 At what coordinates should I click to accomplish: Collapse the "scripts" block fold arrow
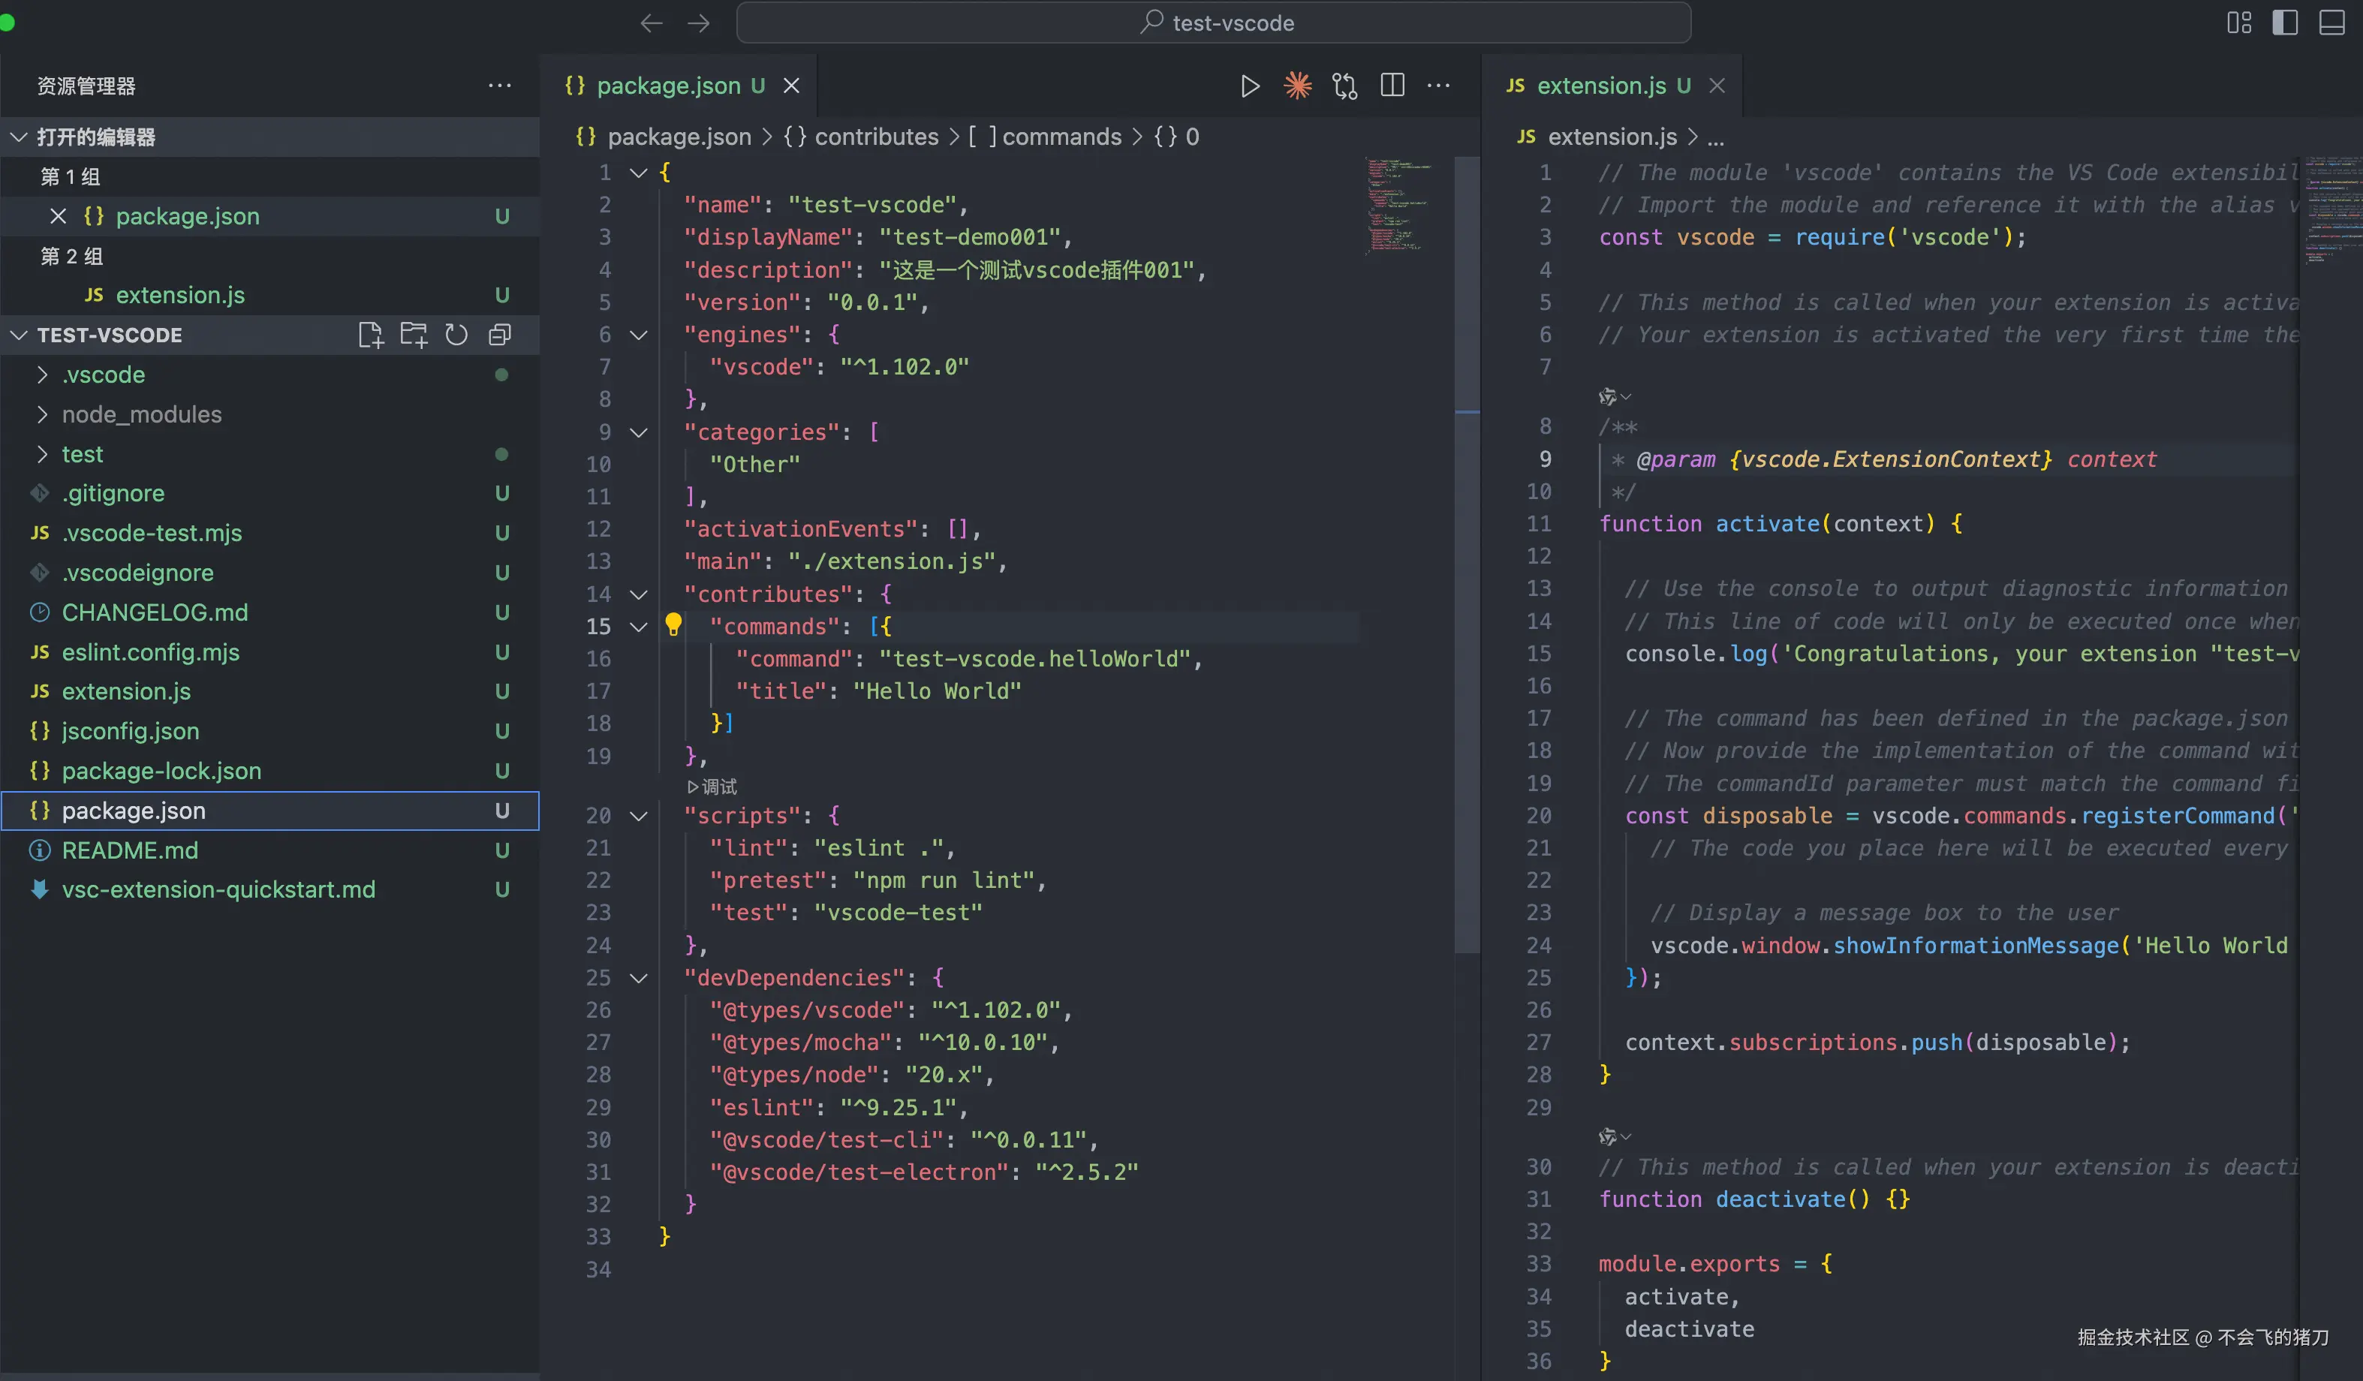[639, 816]
